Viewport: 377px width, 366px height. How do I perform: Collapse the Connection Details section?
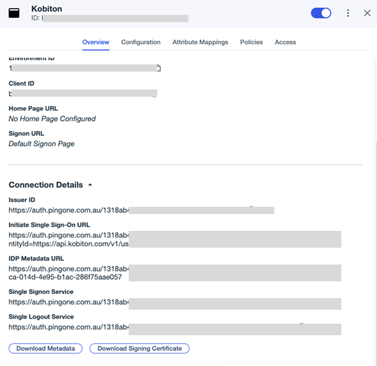pyautogui.click(x=90, y=185)
